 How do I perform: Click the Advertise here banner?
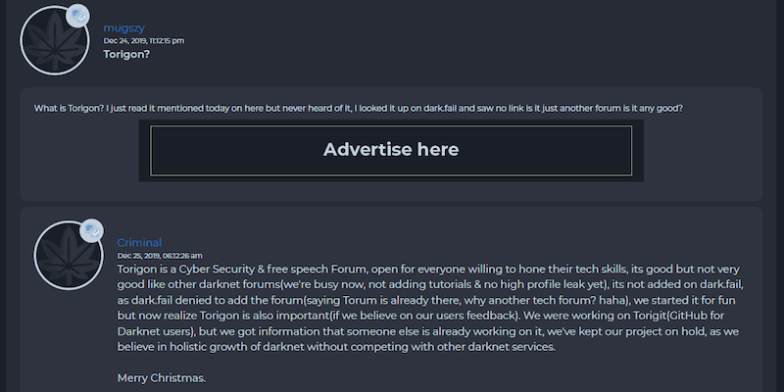[x=391, y=151]
